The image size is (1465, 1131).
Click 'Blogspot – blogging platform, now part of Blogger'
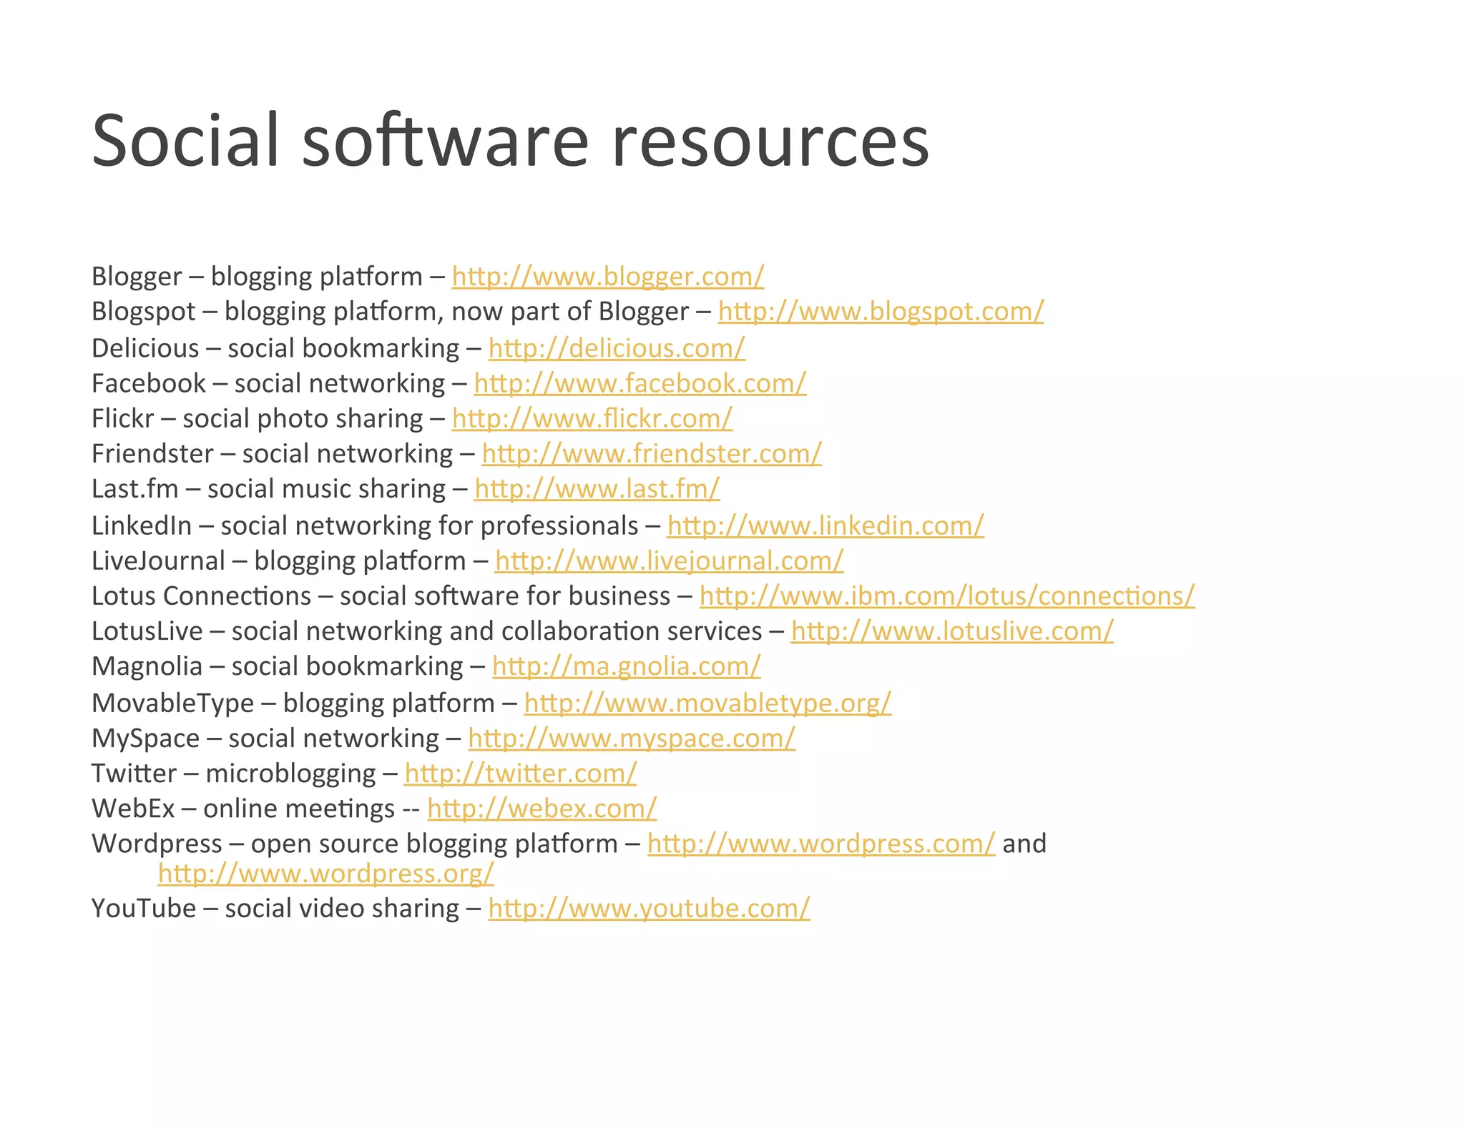(x=391, y=312)
